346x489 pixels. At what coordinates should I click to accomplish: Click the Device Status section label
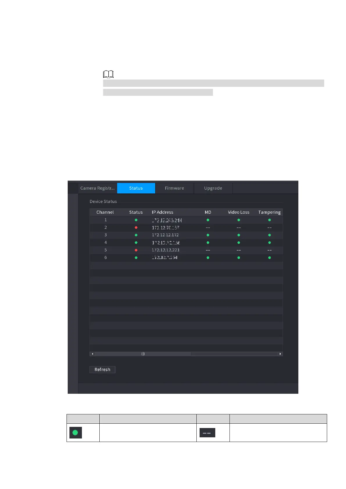tap(103, 202)
